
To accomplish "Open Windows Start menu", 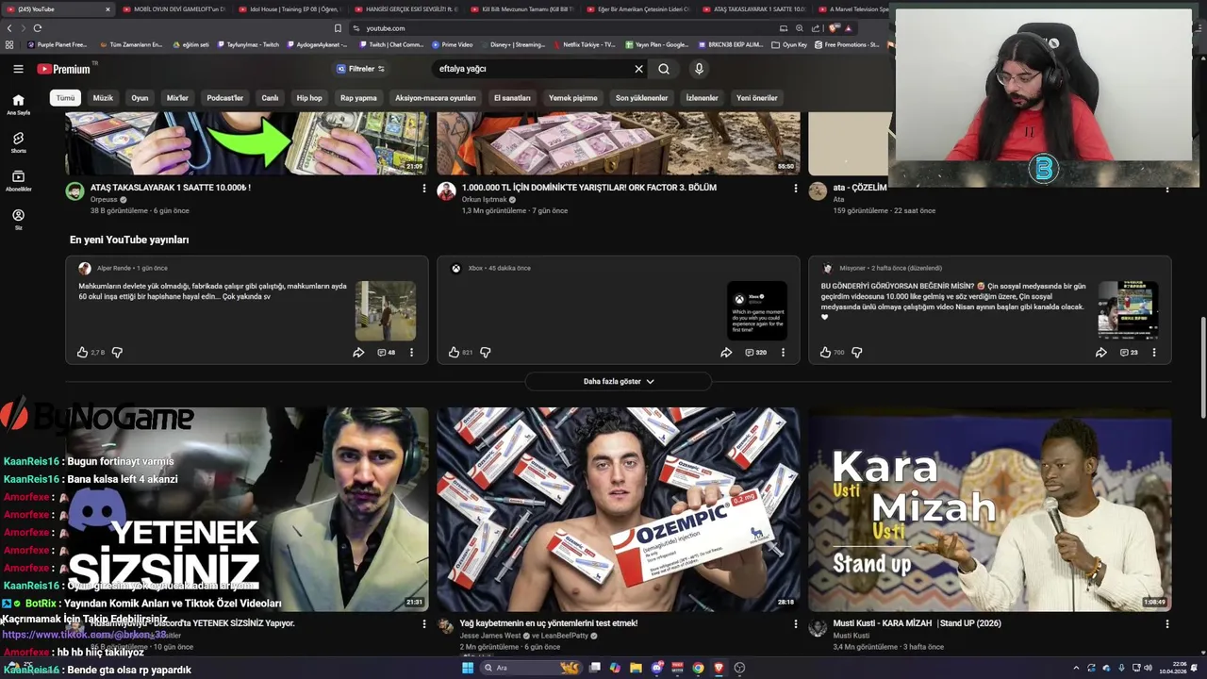I will [x=467, y=668].
